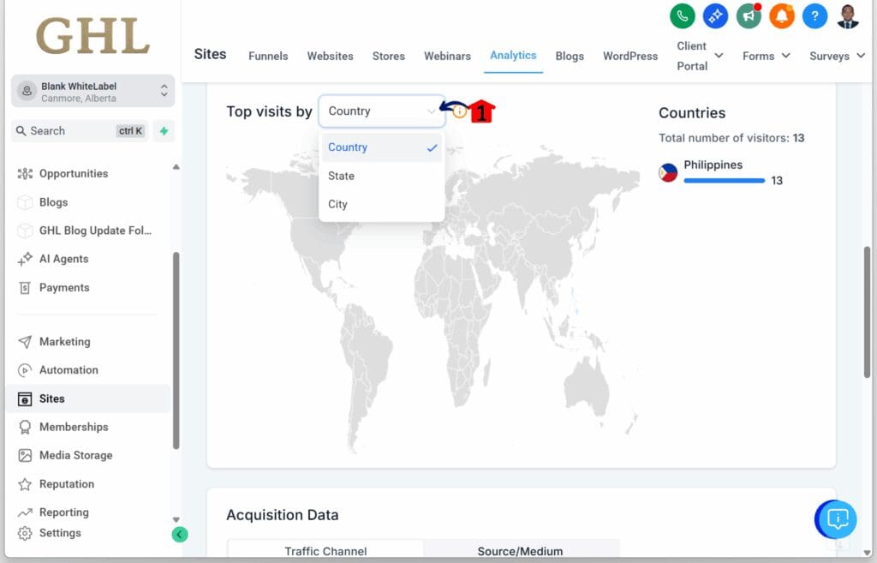Open the Payments section

tap(63, 287)
